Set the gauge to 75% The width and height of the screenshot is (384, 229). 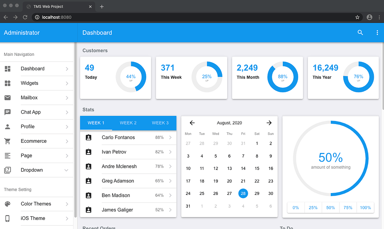[348, 207]
